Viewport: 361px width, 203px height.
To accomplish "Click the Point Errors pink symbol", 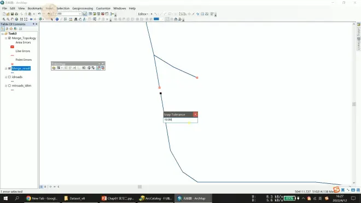I will coord(12,64).
